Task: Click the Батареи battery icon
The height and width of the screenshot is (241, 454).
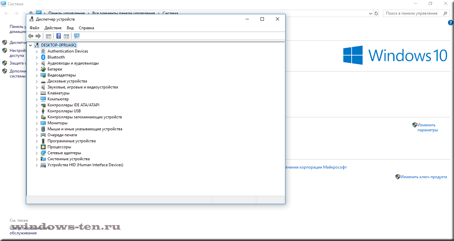Action: [43, 69]
